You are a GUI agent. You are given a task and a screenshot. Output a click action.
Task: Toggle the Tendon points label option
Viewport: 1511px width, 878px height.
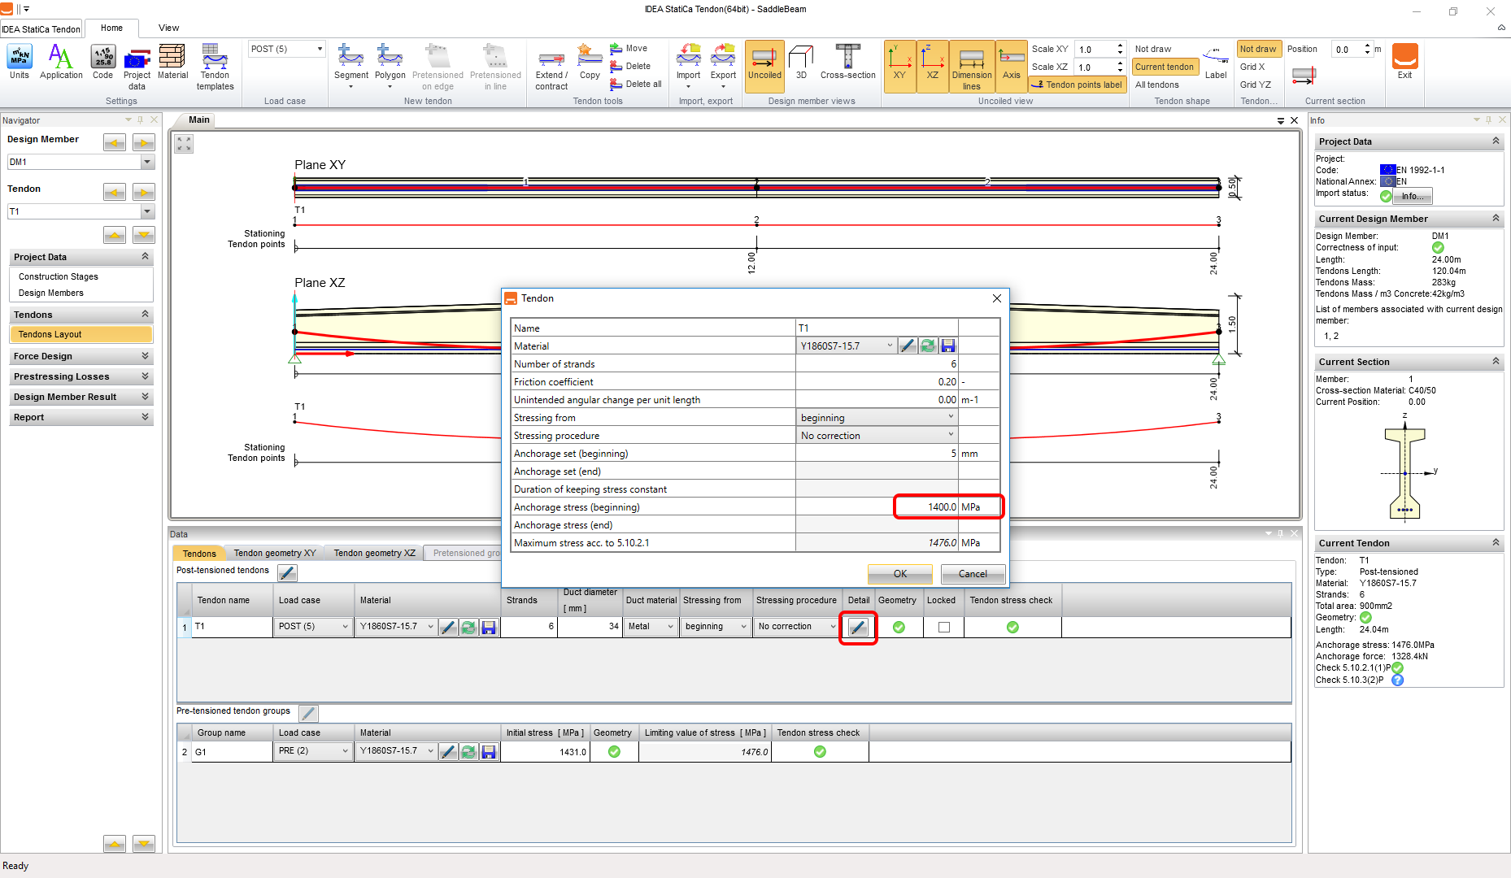pos(1078,85)
